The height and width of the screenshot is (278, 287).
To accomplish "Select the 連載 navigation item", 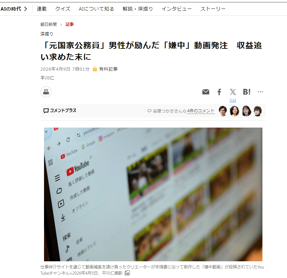I will click(42, 9).
